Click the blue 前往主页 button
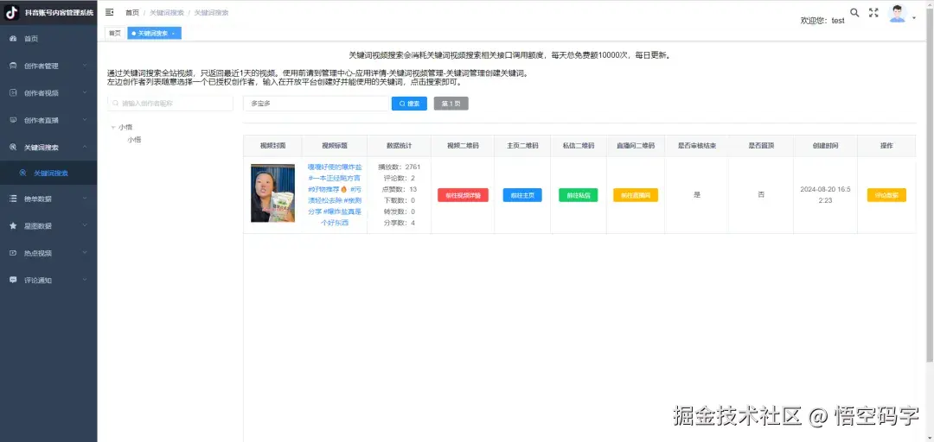934x442 pixels. click(522, 195)
